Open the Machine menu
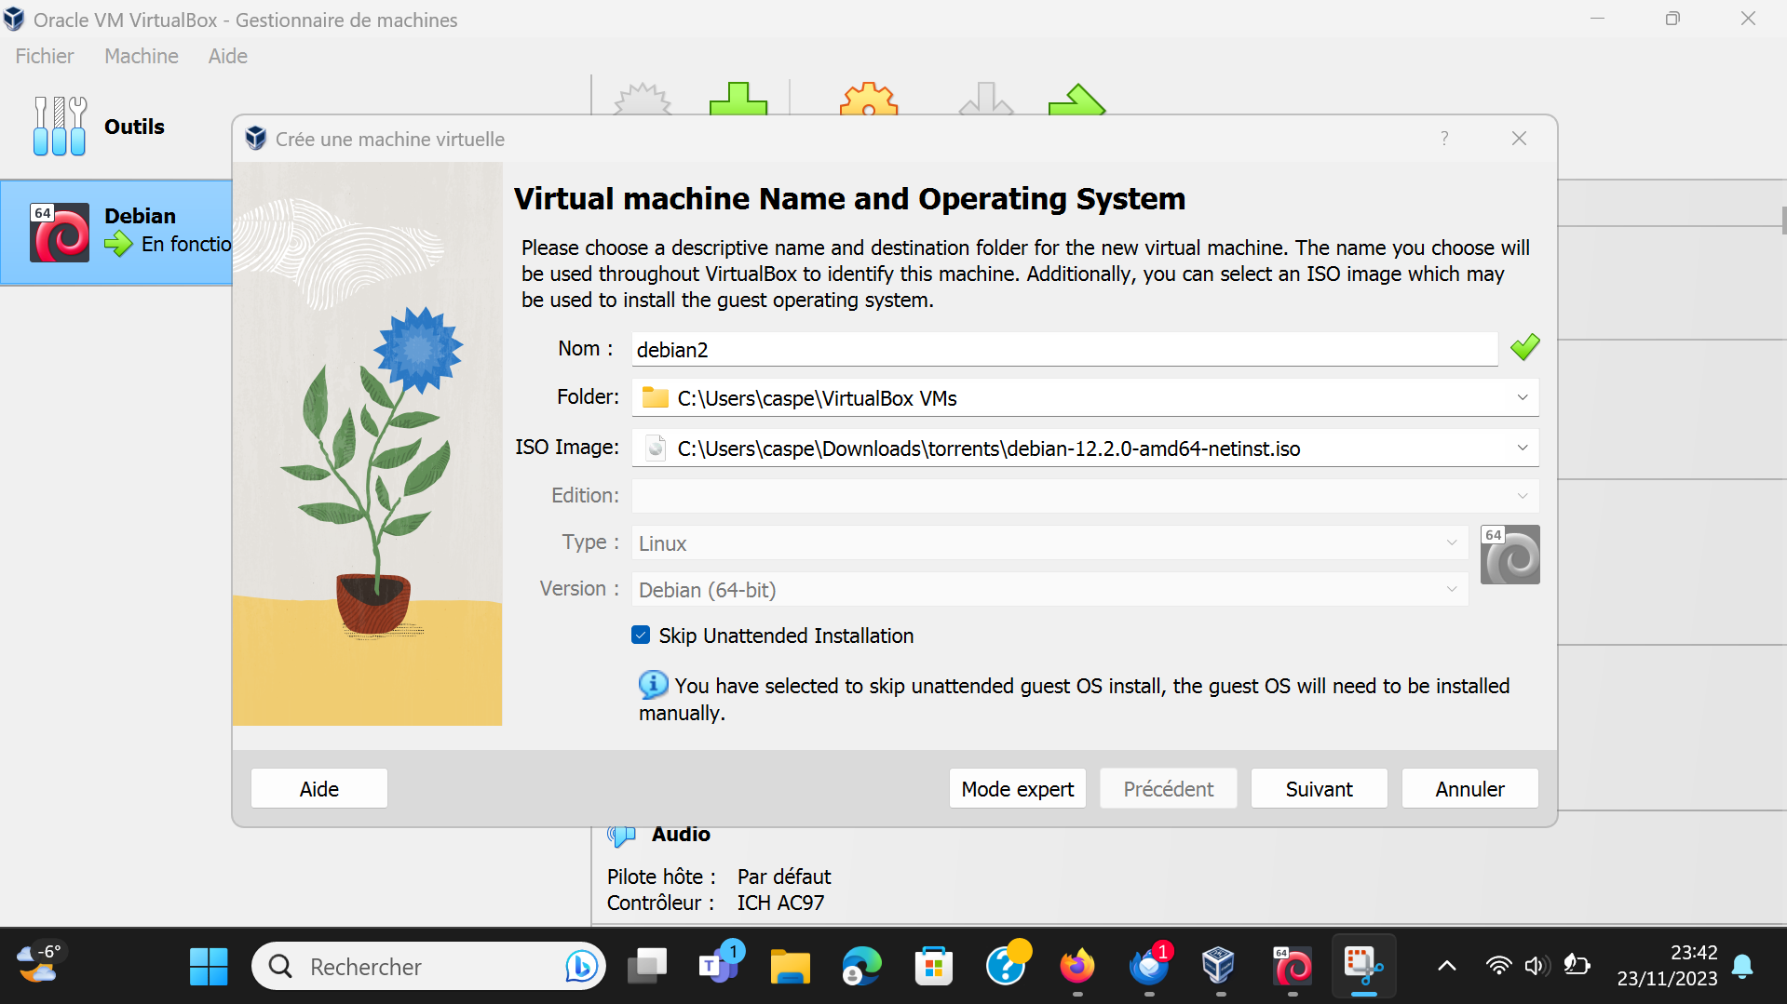 pos(141,56)
